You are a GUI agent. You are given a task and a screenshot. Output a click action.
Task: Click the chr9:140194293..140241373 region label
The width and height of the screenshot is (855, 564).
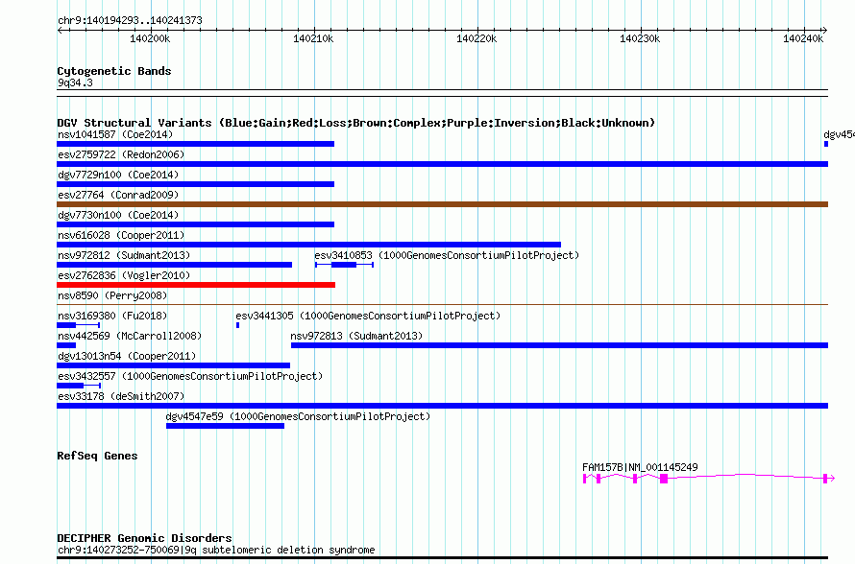click(130, 20)
